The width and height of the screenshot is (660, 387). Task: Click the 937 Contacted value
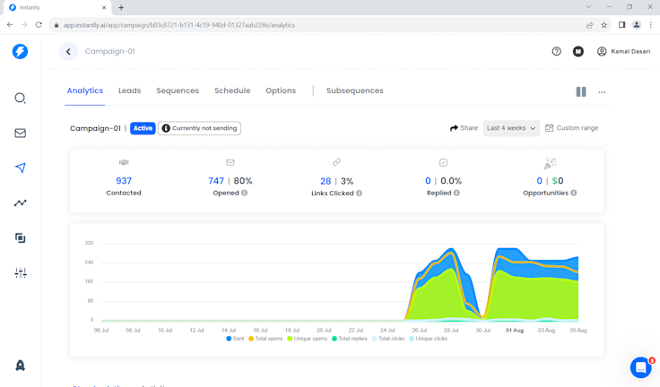pyautogui.click(x=124, y=181)
